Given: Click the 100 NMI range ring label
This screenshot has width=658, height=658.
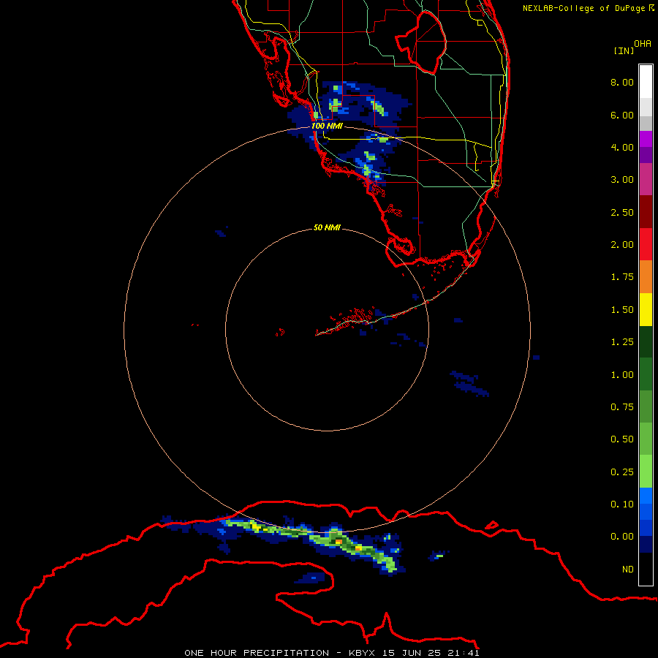Looking at the screenshot, I should (327, 126).
